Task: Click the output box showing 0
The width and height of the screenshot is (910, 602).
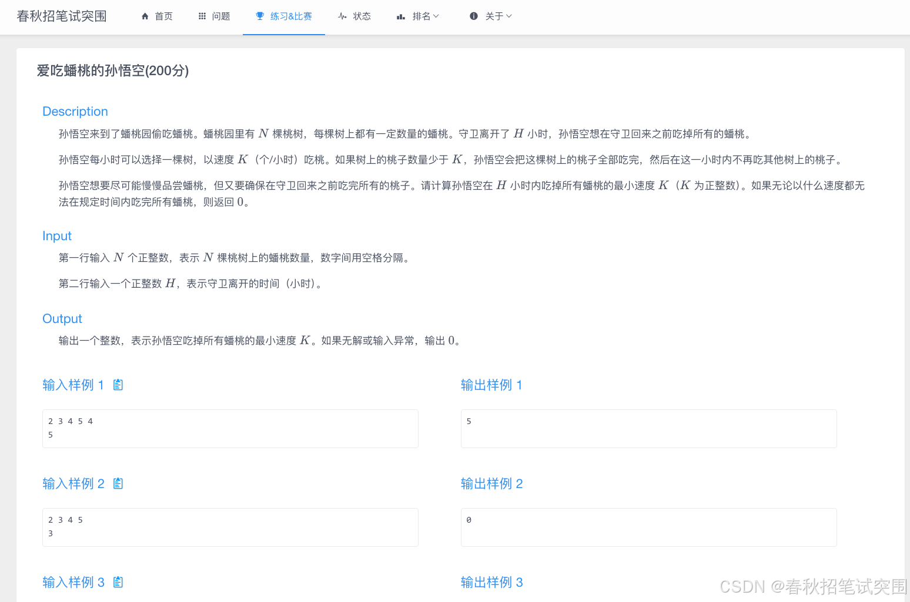Action: coord(648,527)
